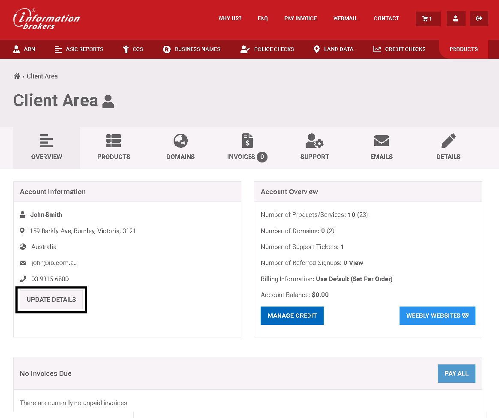Screen dimensions: 499x418
Task: Open the WHY US? menu link
Action: coord(230,18)
